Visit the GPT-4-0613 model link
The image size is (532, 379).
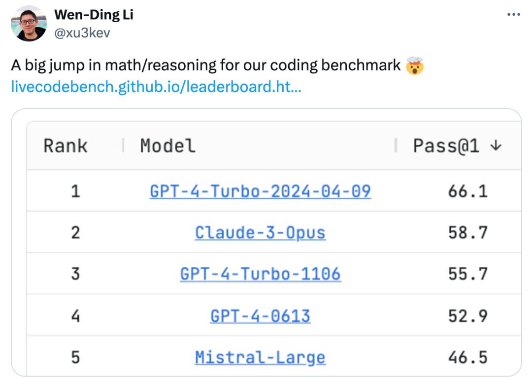click(260, 316)
